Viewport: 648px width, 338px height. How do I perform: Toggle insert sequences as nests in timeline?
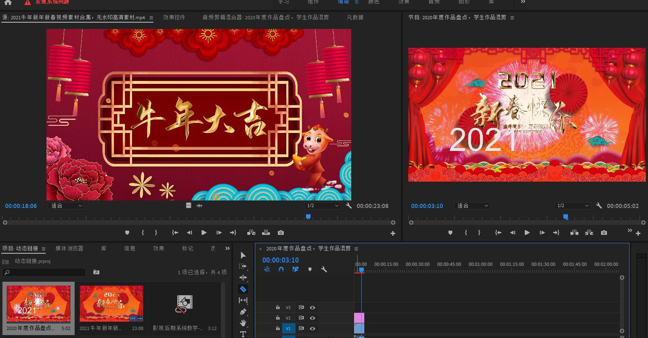pyautogui.click(x=267, y=269)
